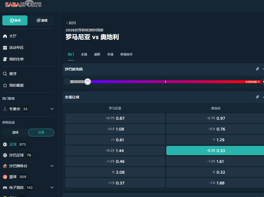Switch to the 单场串关 tab
This screenshot has width=264, height=197.
(126, 54)
